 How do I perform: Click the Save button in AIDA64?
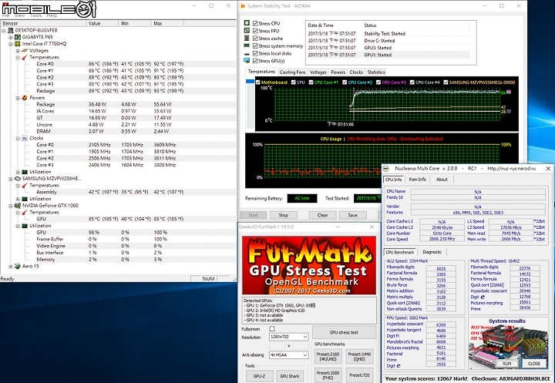(352, 215)
